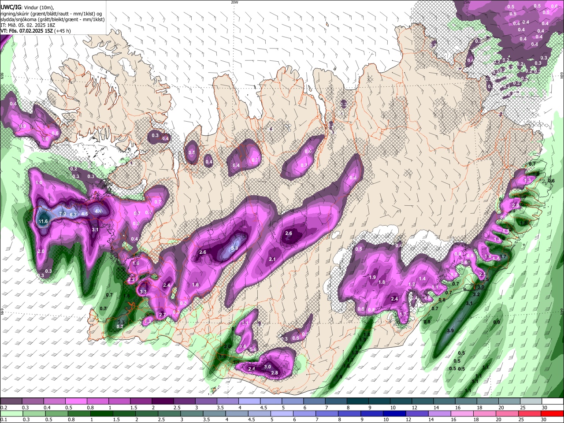Click the purple-row legend swatch labeled 0.2

(x=11, y=401)
